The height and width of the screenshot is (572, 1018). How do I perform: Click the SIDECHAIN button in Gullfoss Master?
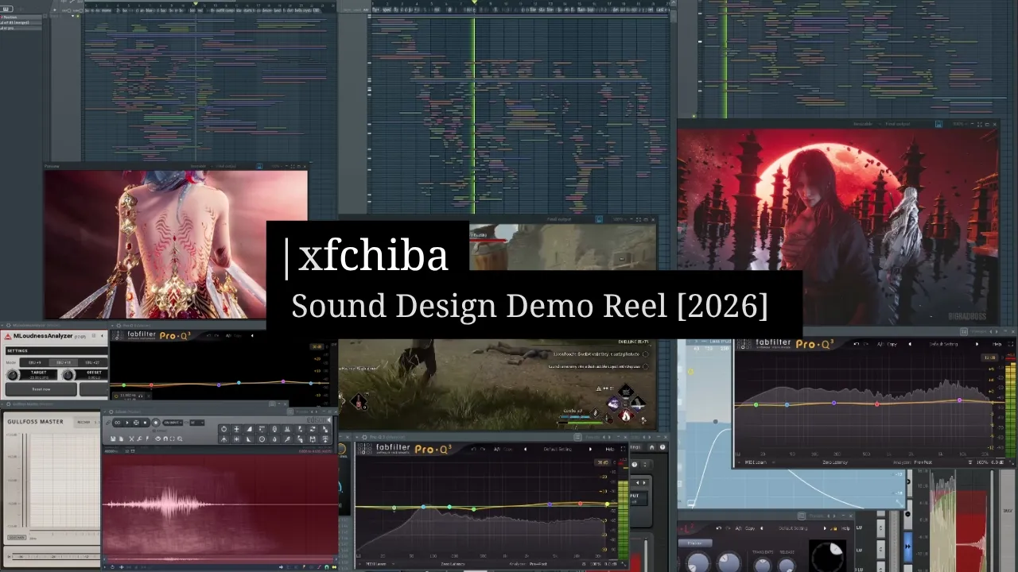(16, 538)
